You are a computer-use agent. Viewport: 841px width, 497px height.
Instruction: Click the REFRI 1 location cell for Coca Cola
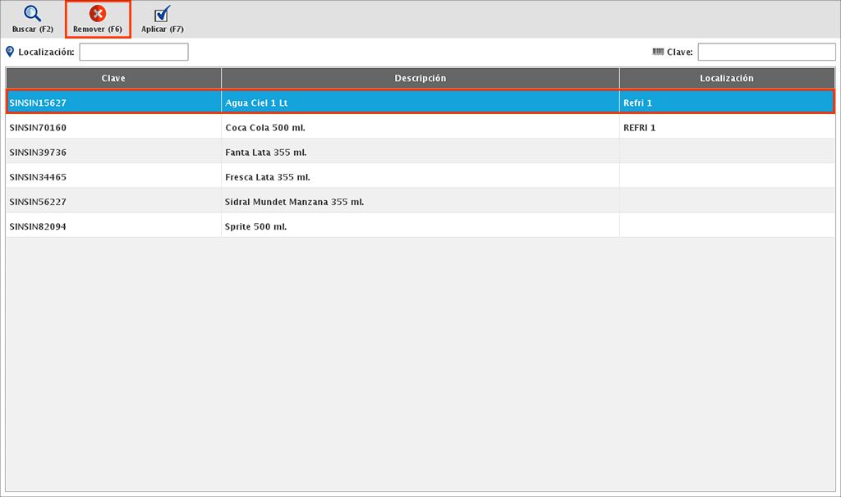(640, 128)
